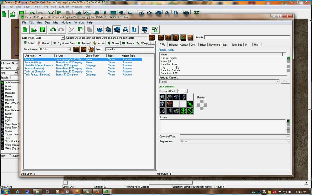Switch to the Behavior tab

[173, 45]
